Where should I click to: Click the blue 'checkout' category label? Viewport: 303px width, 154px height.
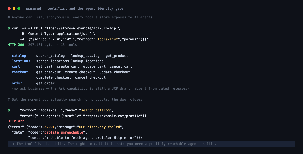(x=20, y=72)
